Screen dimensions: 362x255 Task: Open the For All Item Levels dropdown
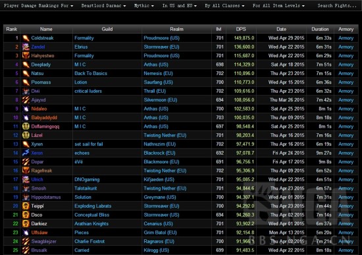[278, 5]
